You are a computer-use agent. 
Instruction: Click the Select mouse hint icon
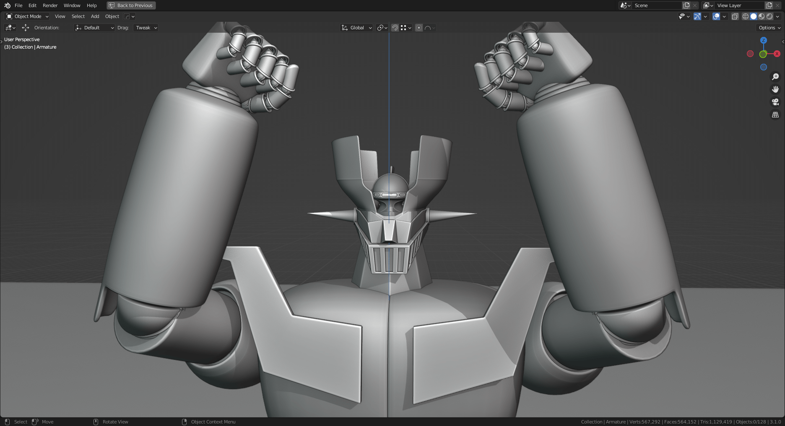[7, 422]
